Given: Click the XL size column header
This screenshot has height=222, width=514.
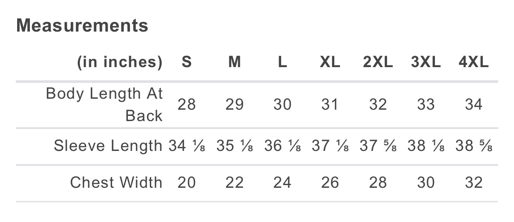Looking at the screenshot, I should (330, 62).
